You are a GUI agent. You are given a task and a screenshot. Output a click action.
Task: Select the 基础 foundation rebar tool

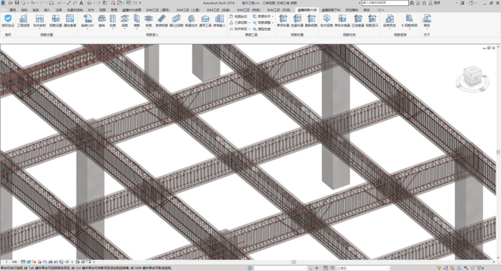point(102,21)
